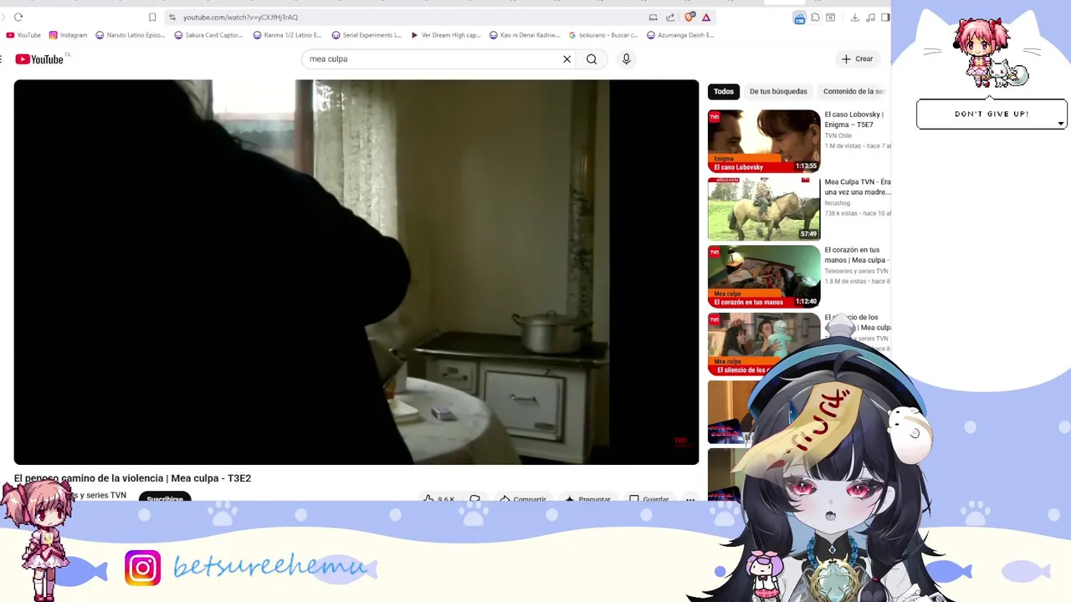This screenshot has height=602, width=1071.
Task: Open the Ver Dream High cap... bookmark
Action: 446,35
